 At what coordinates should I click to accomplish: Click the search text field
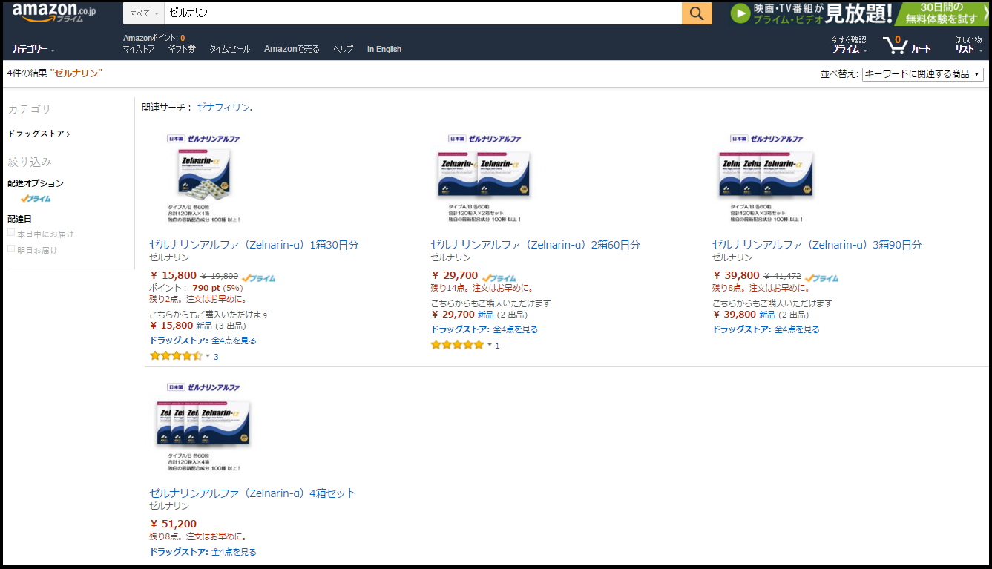[423, 13]
